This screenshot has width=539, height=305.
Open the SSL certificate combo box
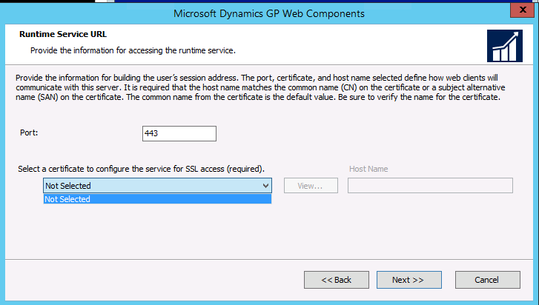click(152, 186)
